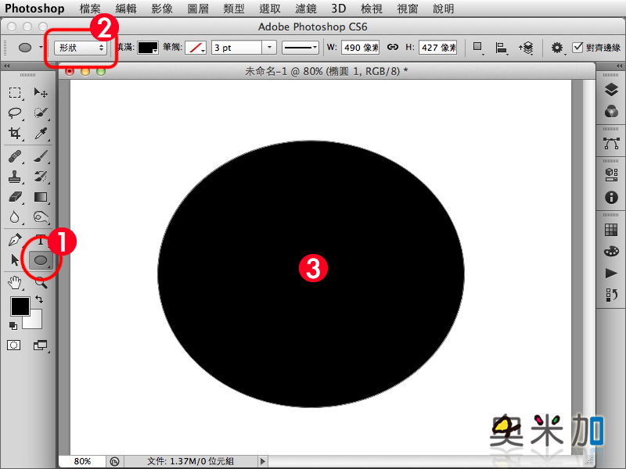The width and height of the screenshot is (626, 469).
Task: Select the Move tool
Action: pos(41,93)
